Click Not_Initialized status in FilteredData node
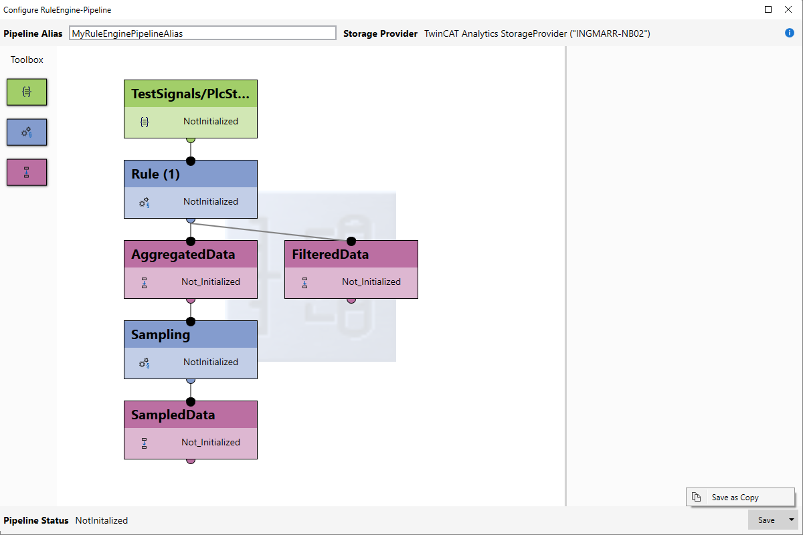The image size is (803, 535). [371, 282]
